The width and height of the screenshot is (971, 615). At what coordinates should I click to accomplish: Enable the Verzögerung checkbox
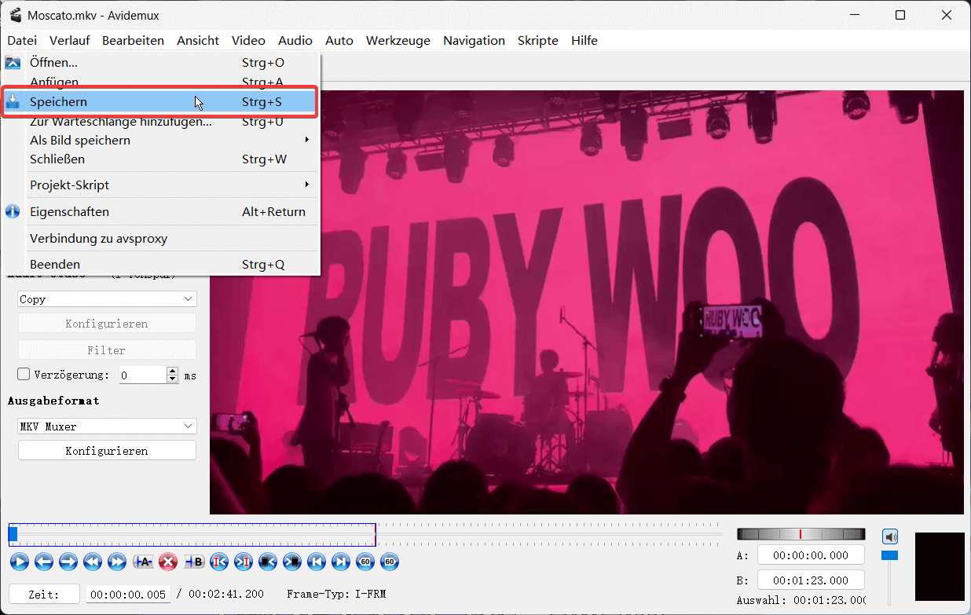[24, 375]
